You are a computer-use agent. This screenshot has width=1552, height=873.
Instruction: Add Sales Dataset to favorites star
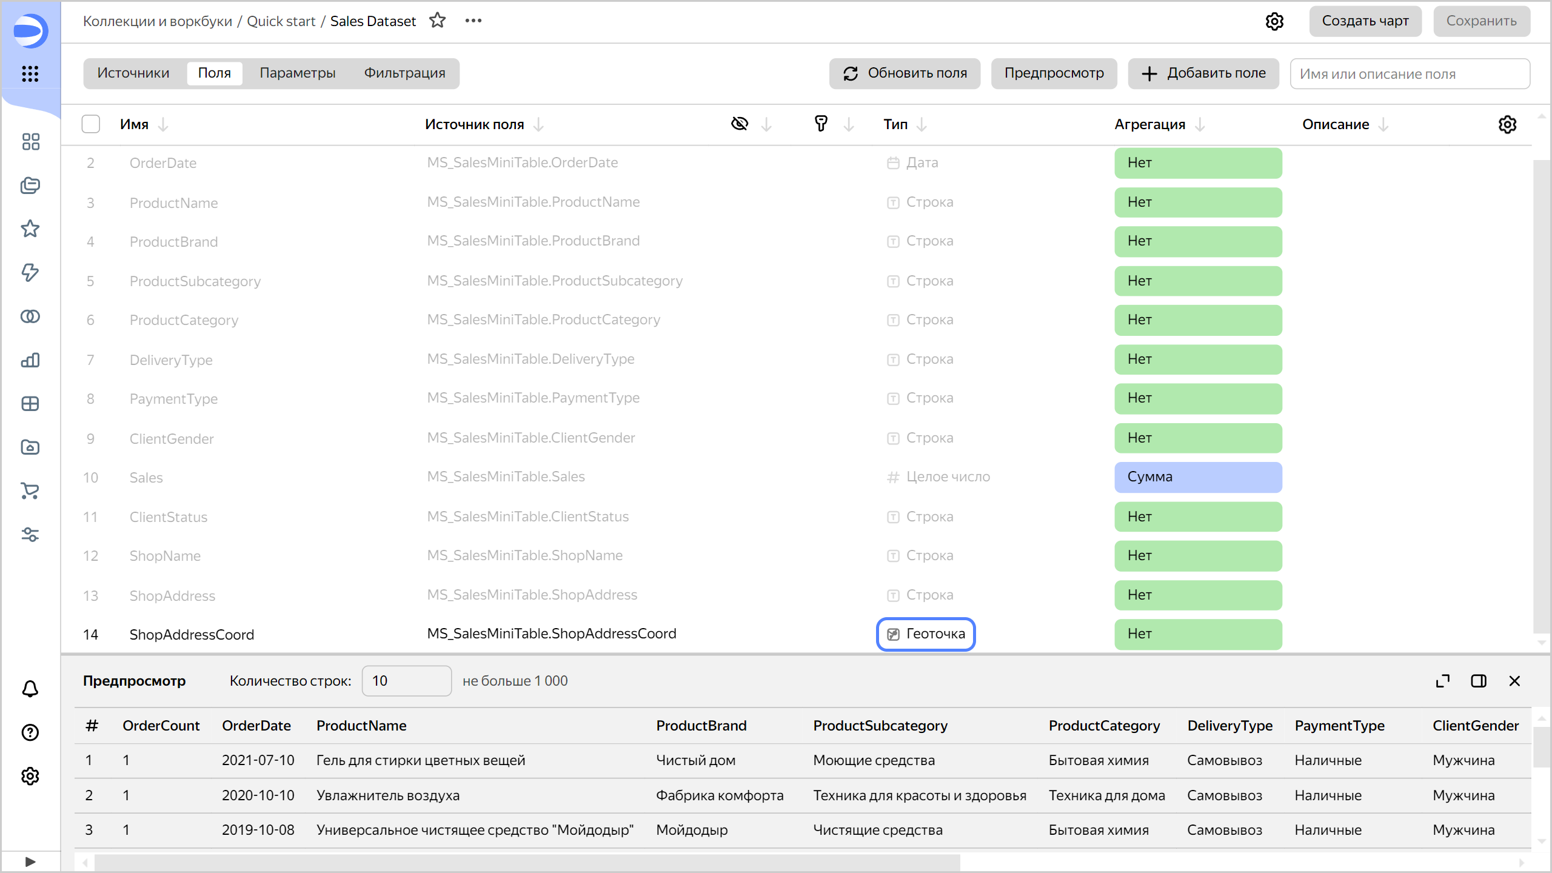pos(437,21)
